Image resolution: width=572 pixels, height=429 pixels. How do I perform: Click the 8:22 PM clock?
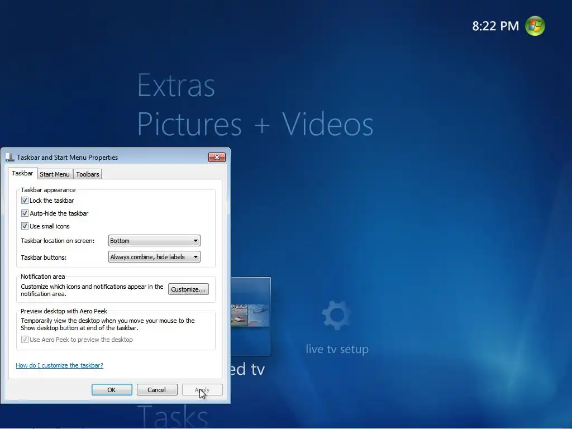[495, 26]
